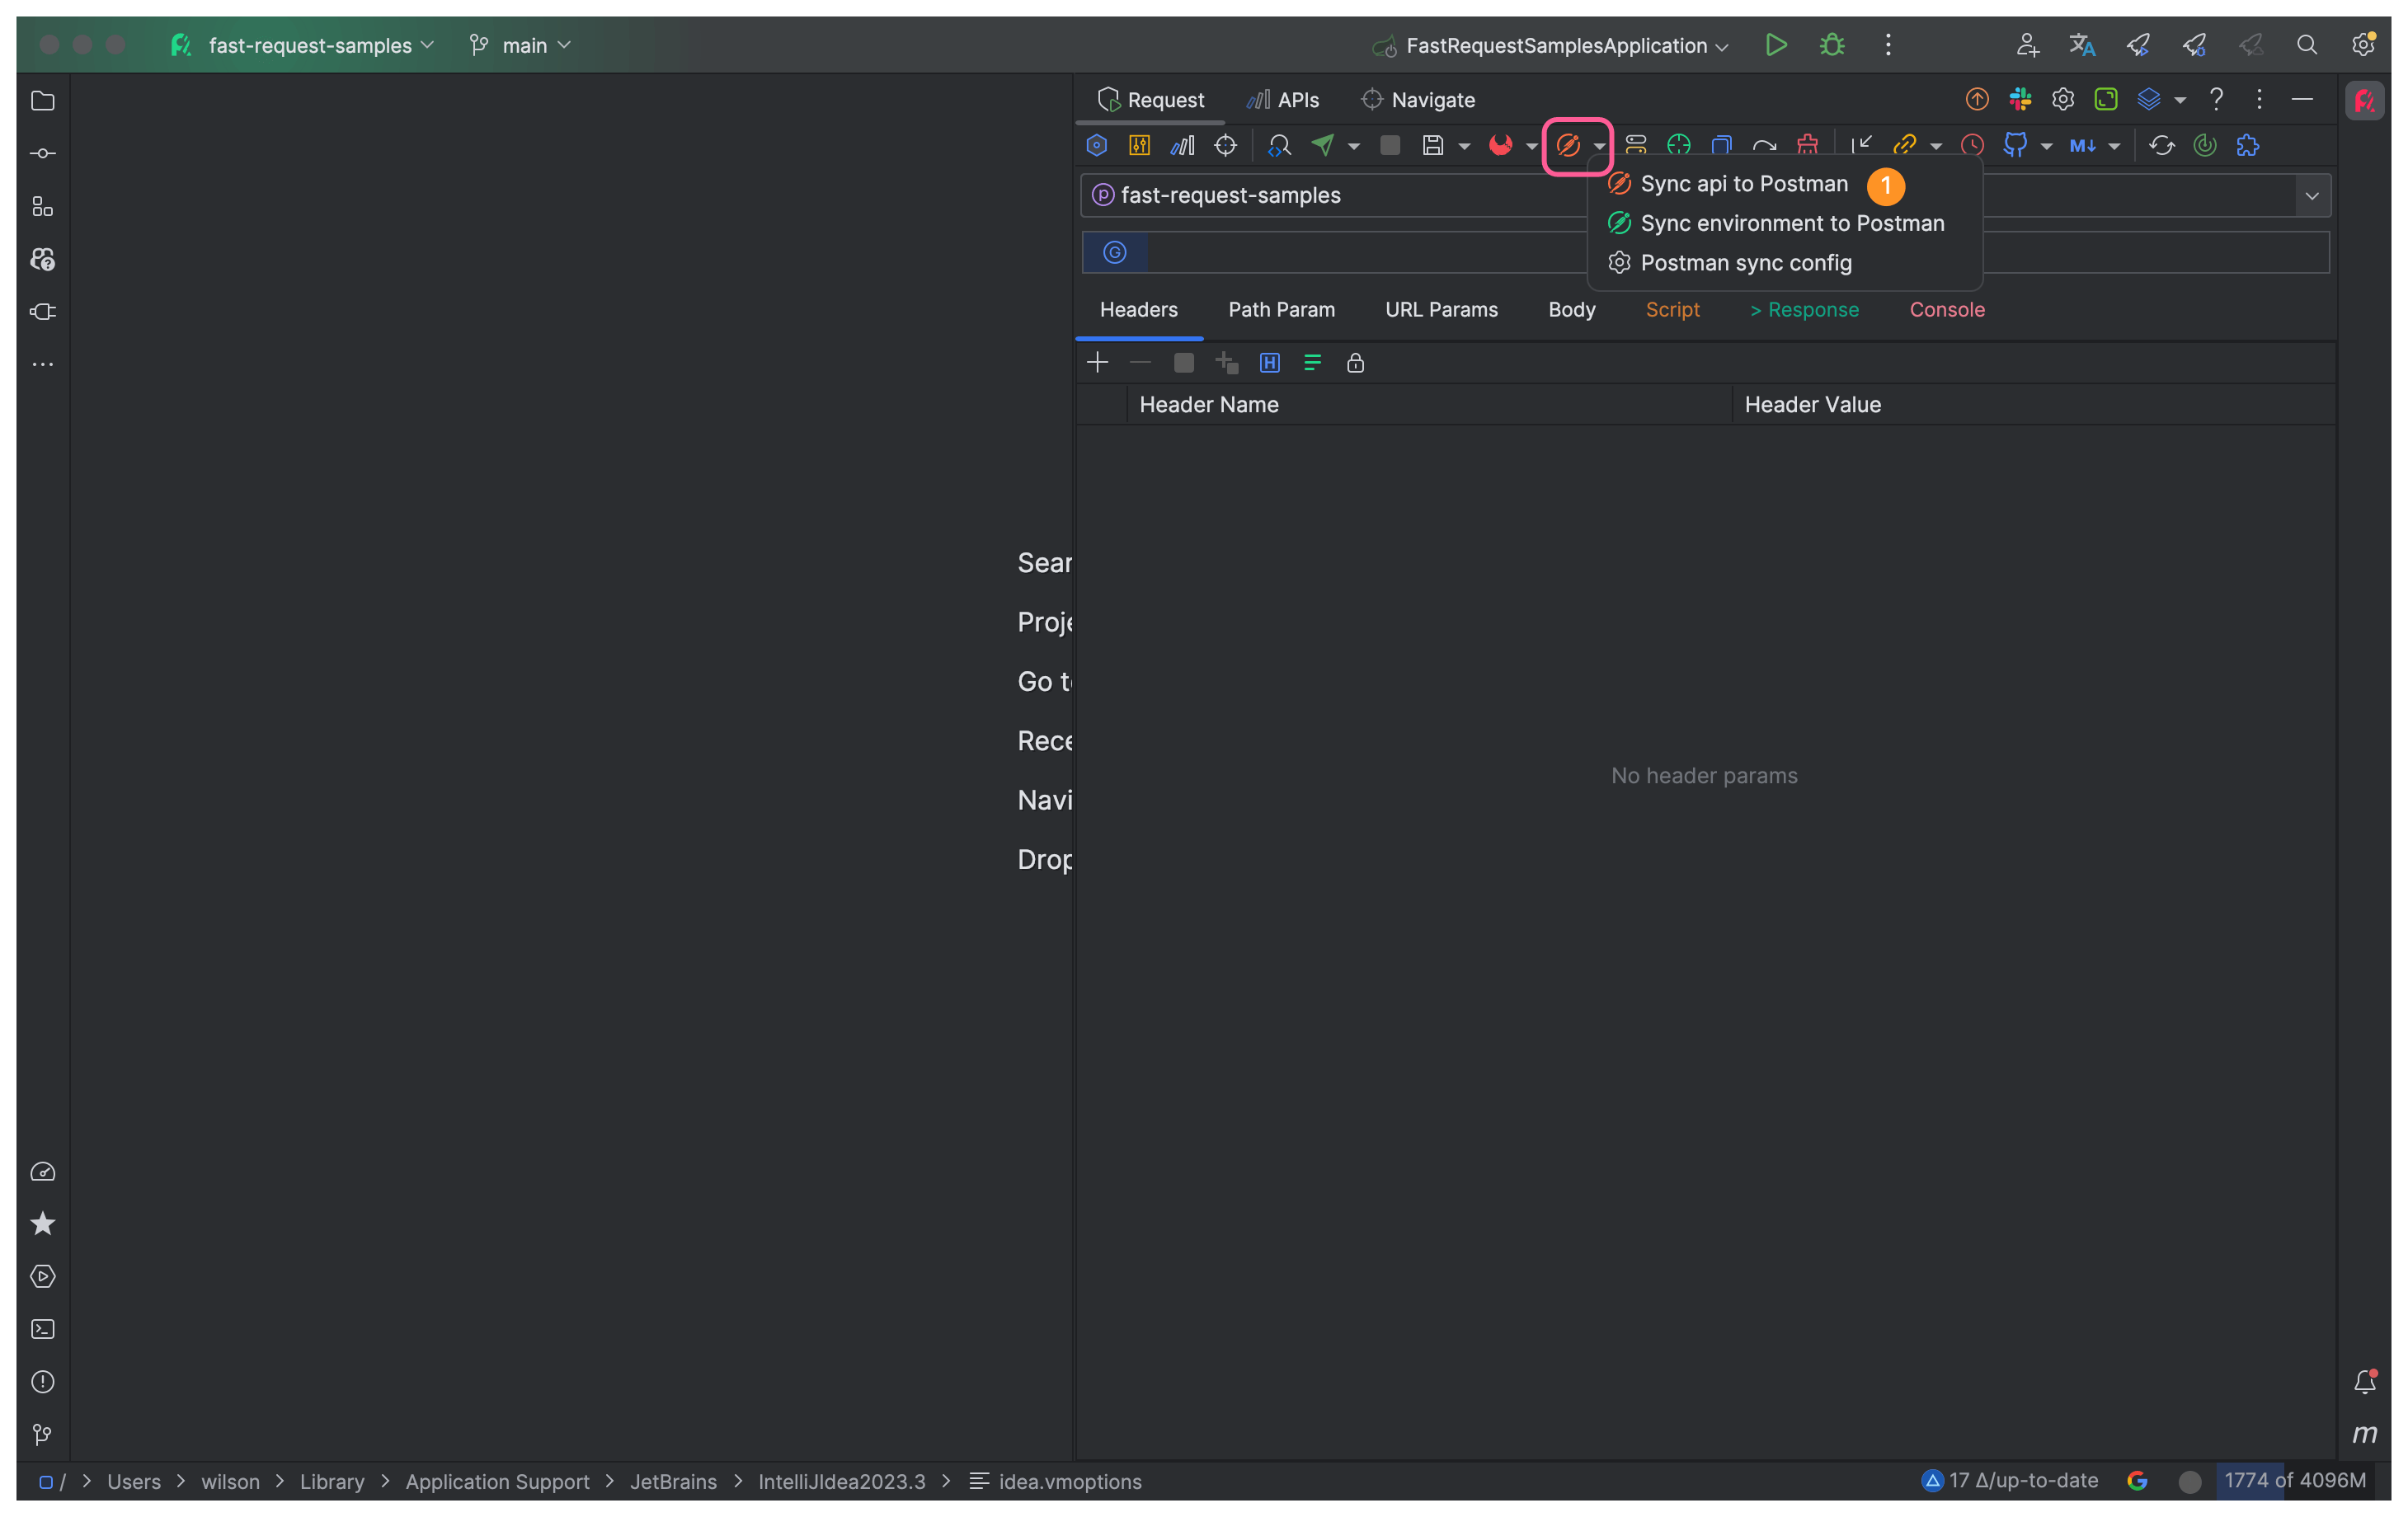Toggle the lock icon in headers toolbar
Screen dimensions: 2408x1517
coord(1355,363)
